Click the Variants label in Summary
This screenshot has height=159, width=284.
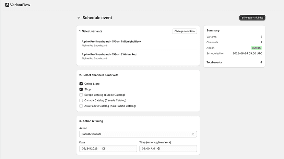tap(211, 37)
